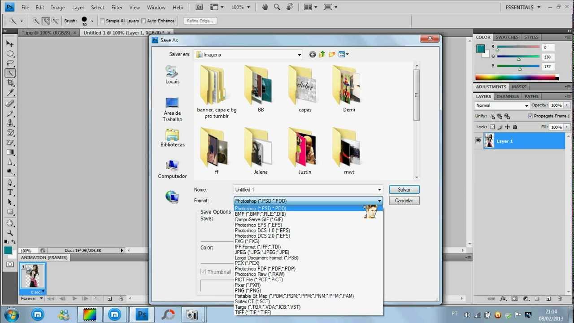Open the Filter menu

[x=117, y=7]
